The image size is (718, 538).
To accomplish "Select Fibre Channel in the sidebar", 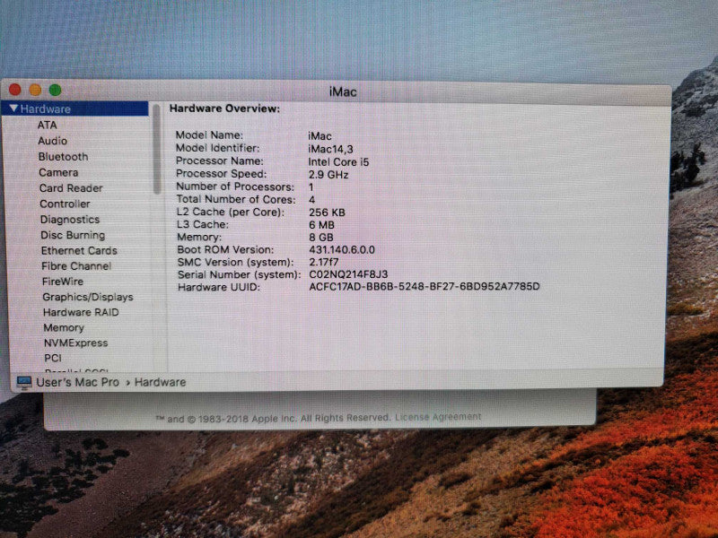I will coord(76,265).
